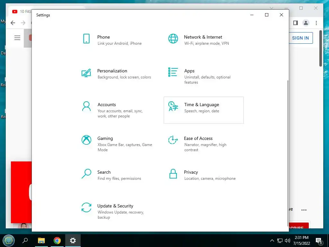This screenshot has height=247, width=329.
Task: Close the Settings window
Action: pos(281,15)
